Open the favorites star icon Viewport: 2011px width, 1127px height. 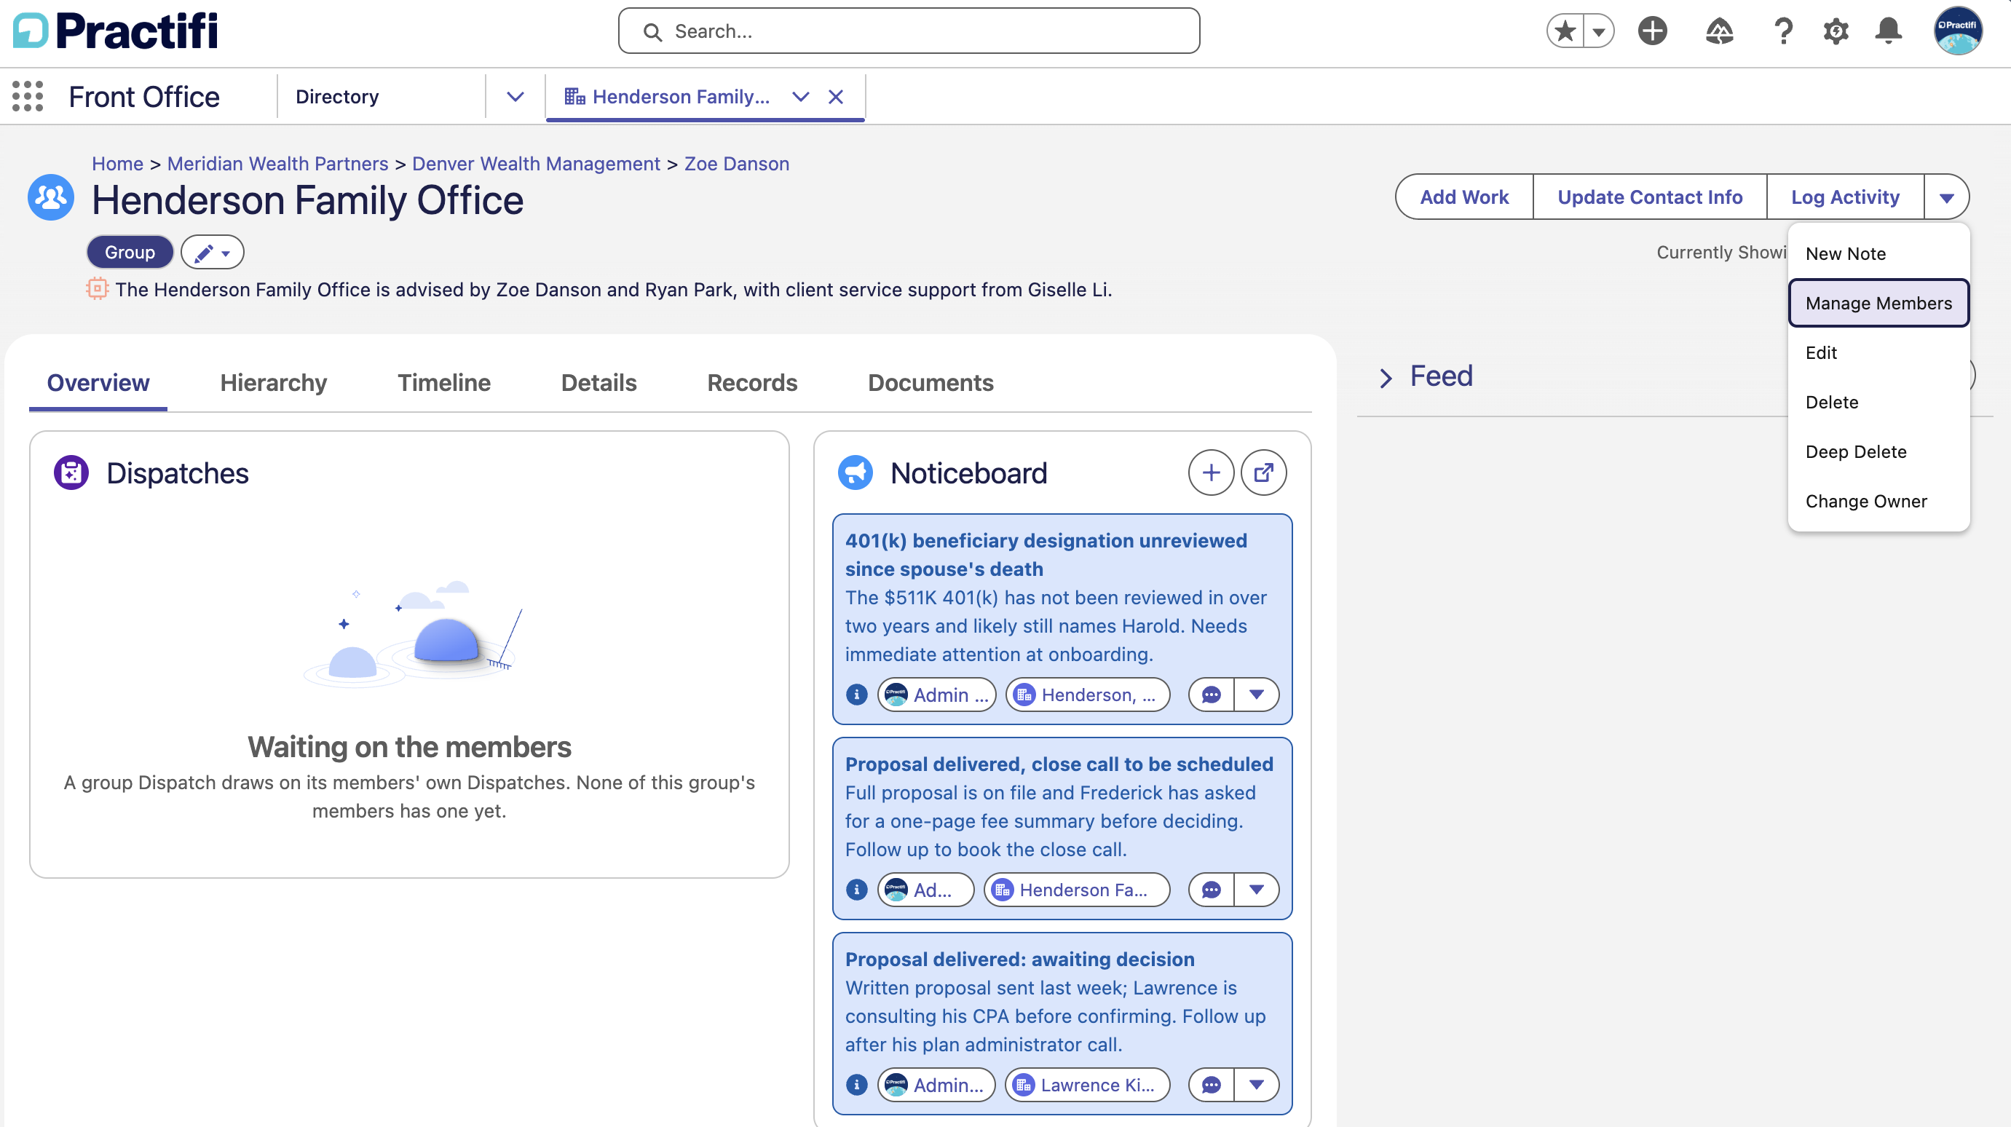[1565, 31]
